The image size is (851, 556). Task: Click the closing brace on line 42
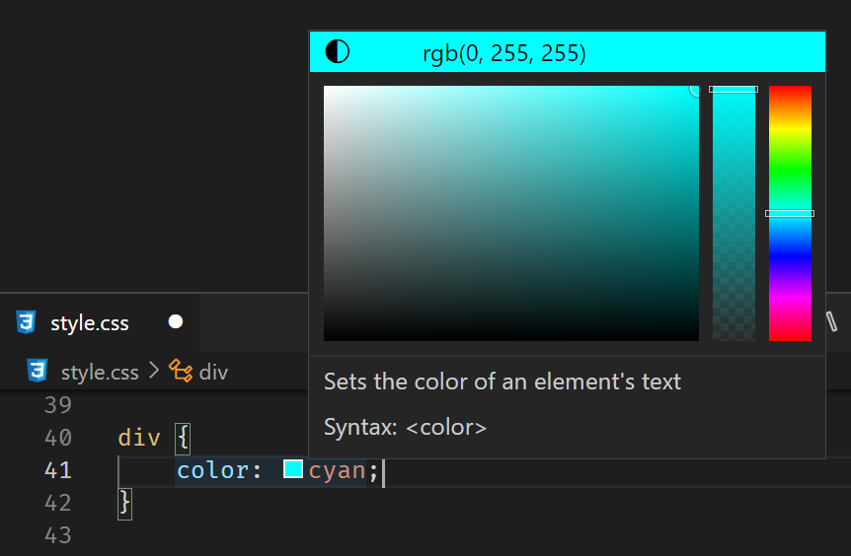[x=124, y=504]
